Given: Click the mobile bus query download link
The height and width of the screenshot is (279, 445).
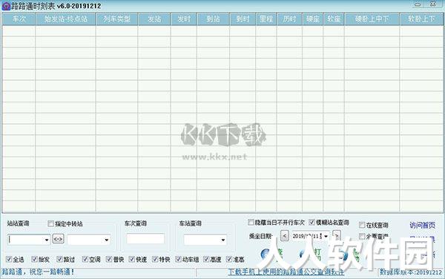Looking at the screenshot, I should point(286,272).
